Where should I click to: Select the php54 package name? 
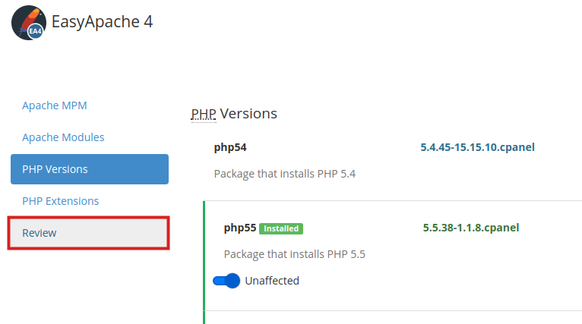[230, 146]
